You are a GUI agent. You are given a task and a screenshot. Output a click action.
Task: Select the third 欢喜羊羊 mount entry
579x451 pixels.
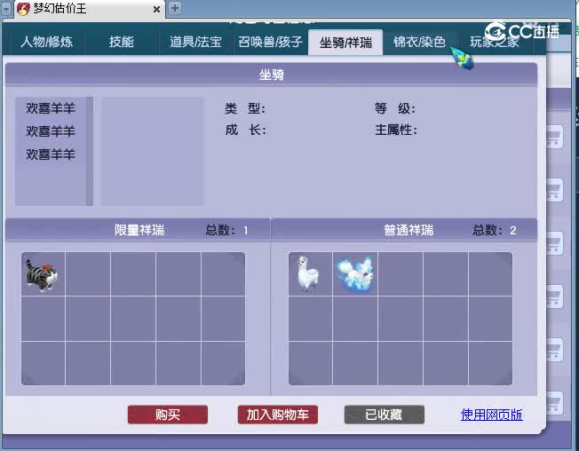[x=51, y=154]
